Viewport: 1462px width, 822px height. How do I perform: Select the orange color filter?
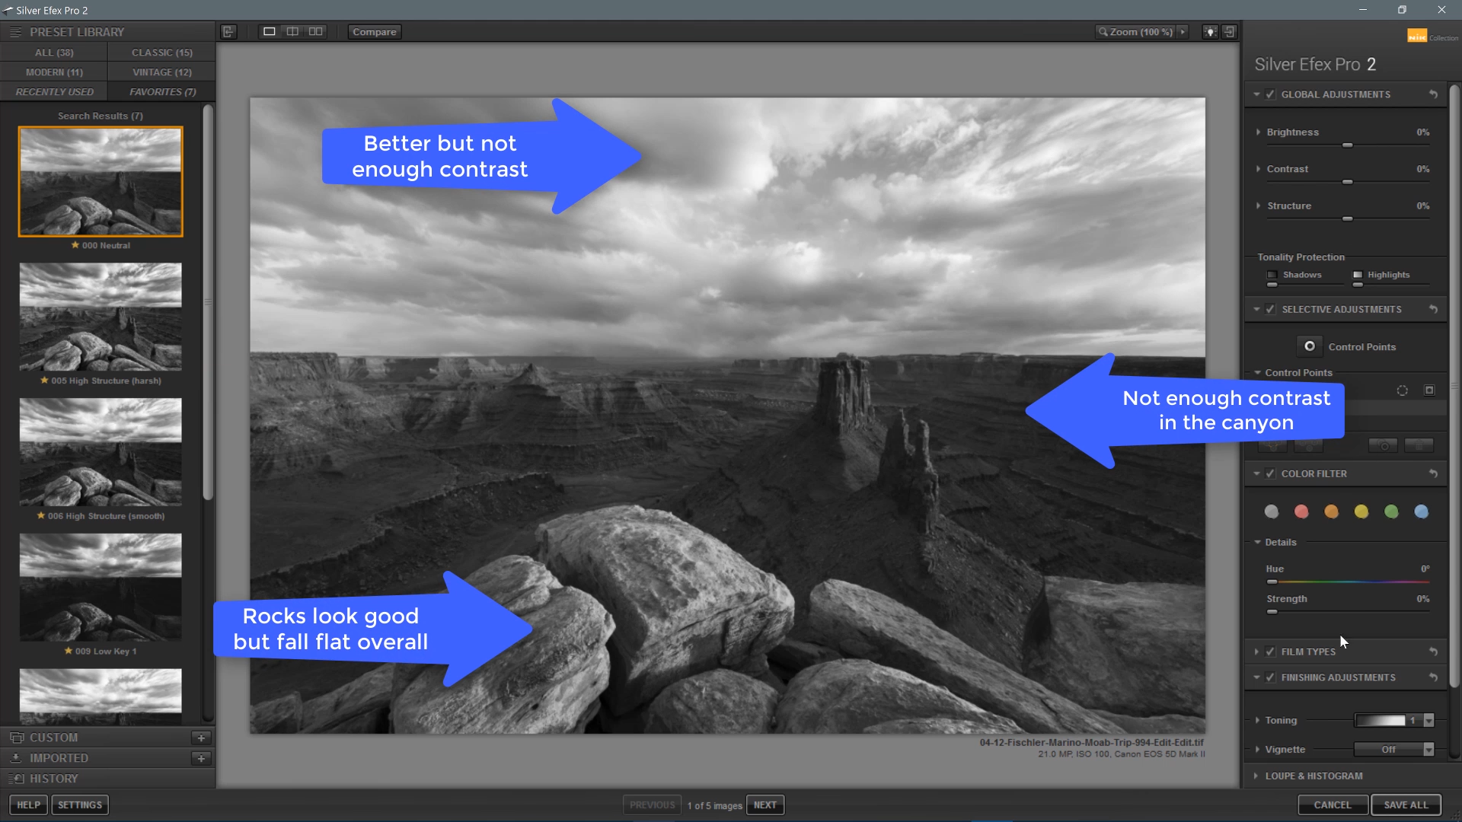click(x=1331, y=511)
